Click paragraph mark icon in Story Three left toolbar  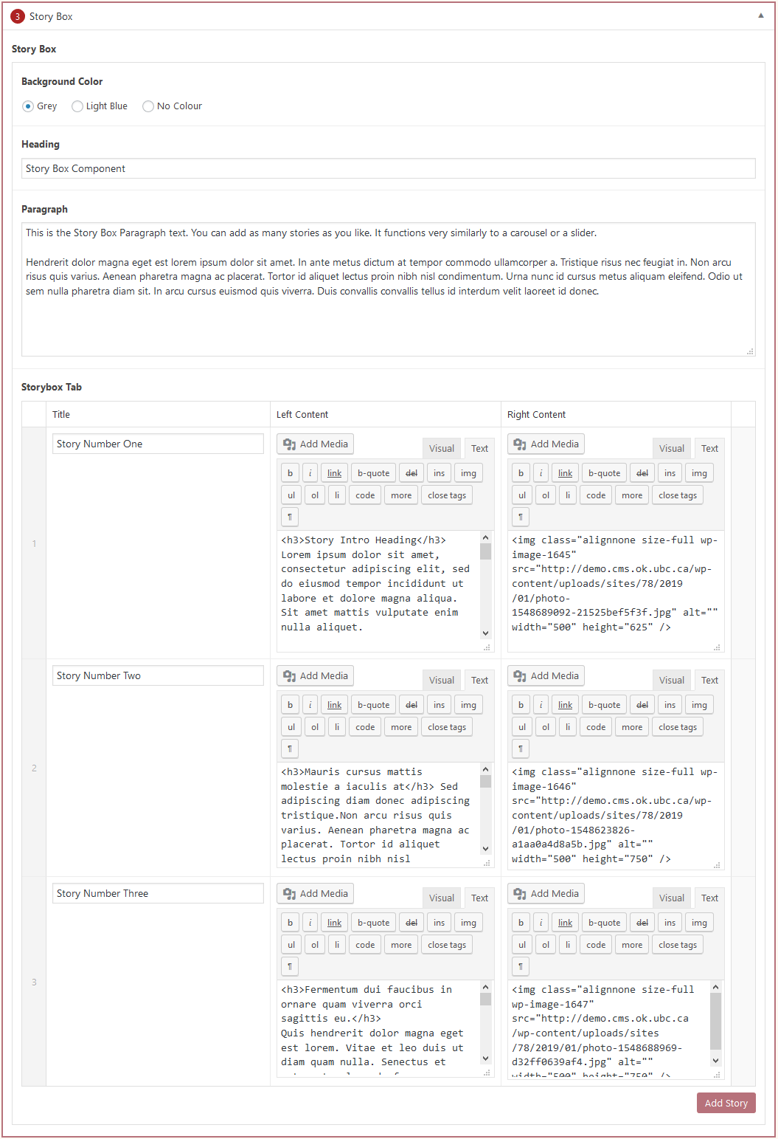coord(290,966)
